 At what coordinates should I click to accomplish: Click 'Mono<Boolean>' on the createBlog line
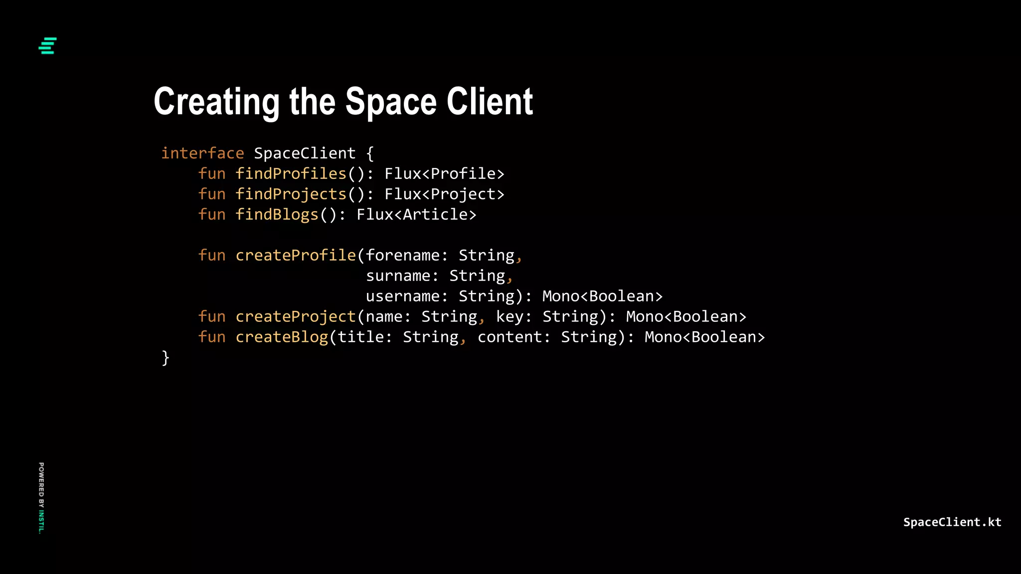[x=704, y=337]
